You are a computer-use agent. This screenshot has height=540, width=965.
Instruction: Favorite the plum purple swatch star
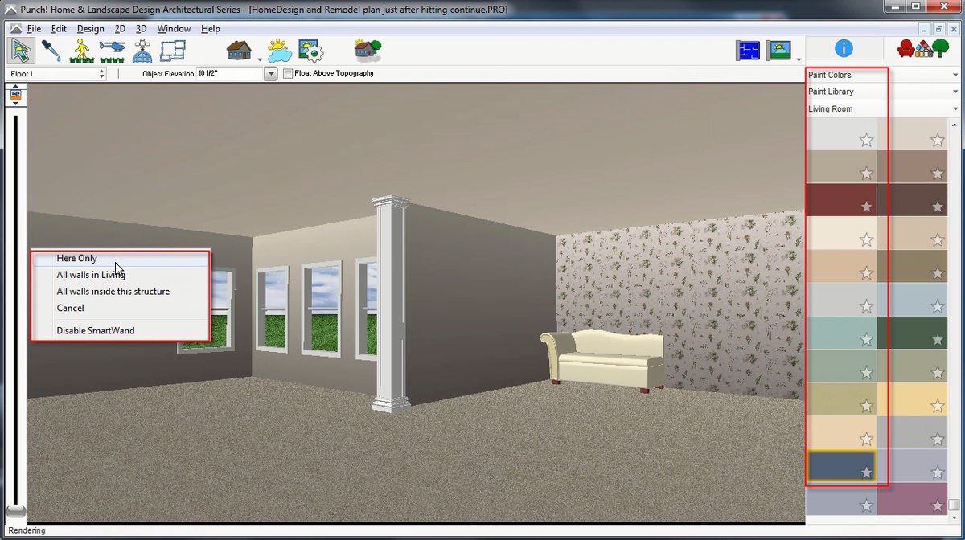pos(937,505)
